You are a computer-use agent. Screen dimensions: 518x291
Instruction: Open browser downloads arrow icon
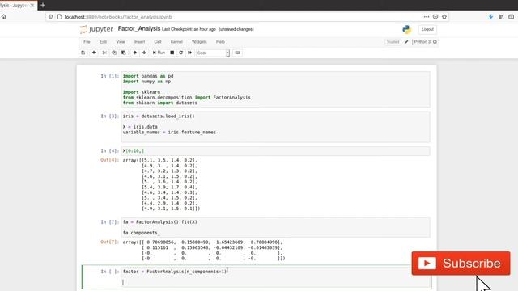tap(491, 17)
